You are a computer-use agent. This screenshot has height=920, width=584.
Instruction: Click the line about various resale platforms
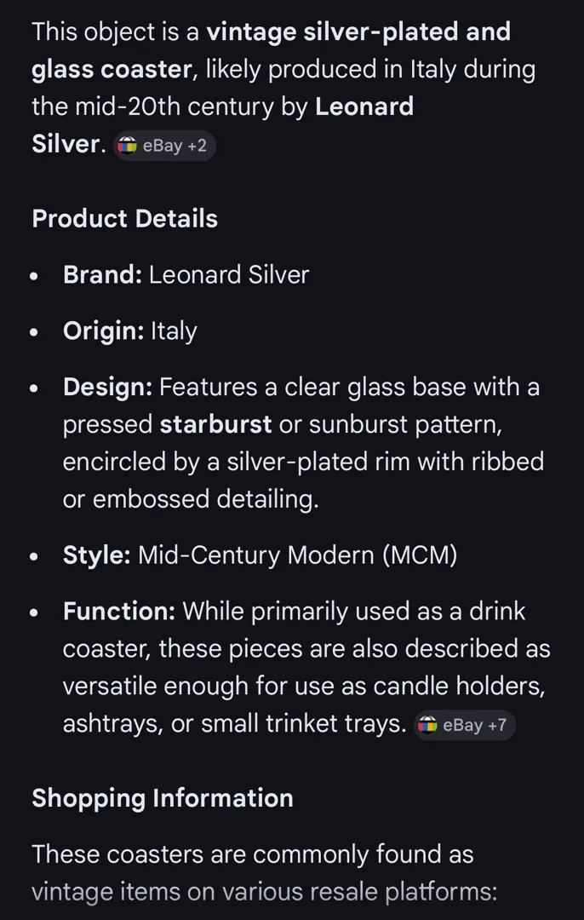point(264,892)
